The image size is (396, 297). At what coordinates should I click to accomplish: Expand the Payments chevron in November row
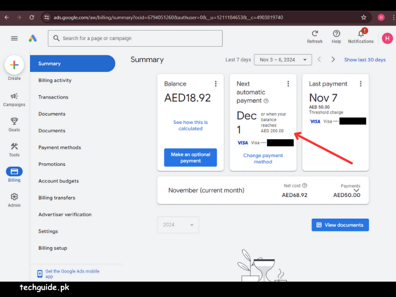point(356,190)
